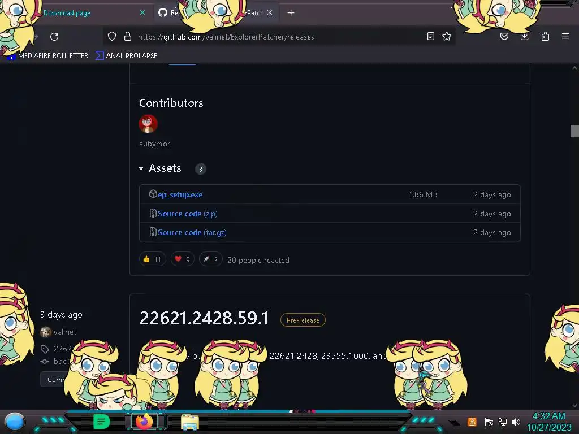Open the Pocket save icon
This screenshot has height=434, width=579.
504,36
